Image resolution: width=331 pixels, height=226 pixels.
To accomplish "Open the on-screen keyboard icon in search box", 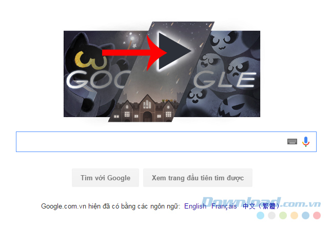I will 292,141.
